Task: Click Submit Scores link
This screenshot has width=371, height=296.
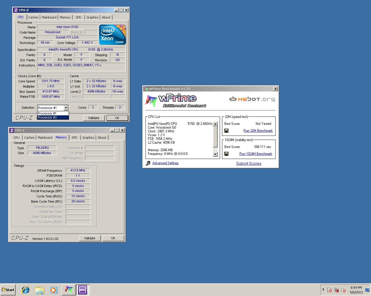Action: 249,163
